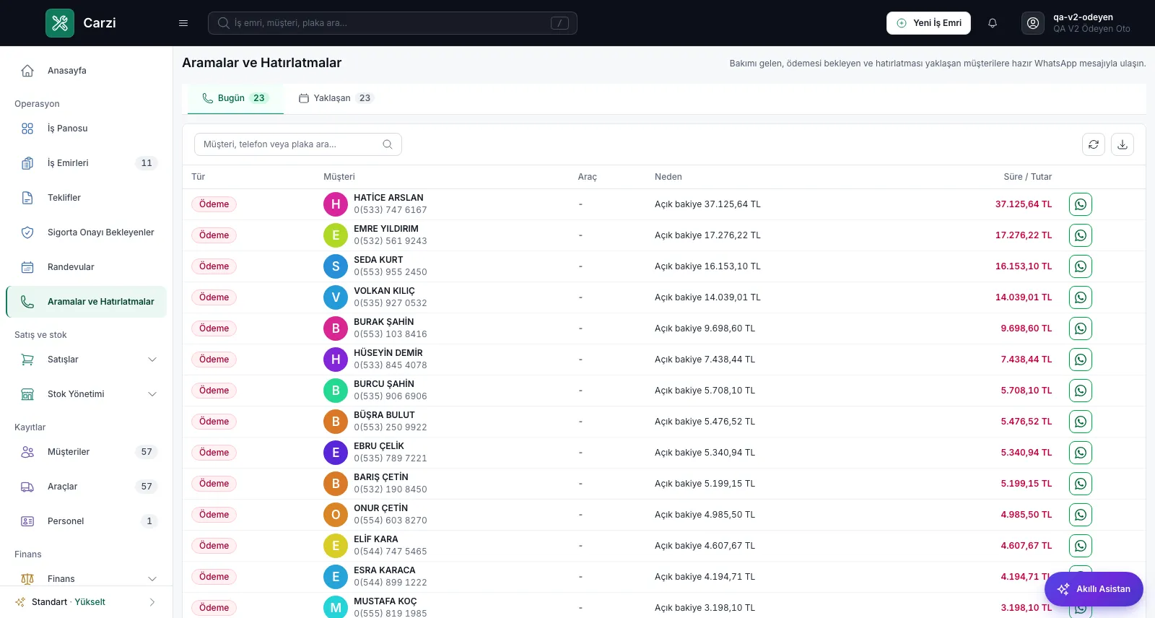This screenshot has width=1155, height=618.
Task: Focus the global search field
Action: [x=393, y=23]
